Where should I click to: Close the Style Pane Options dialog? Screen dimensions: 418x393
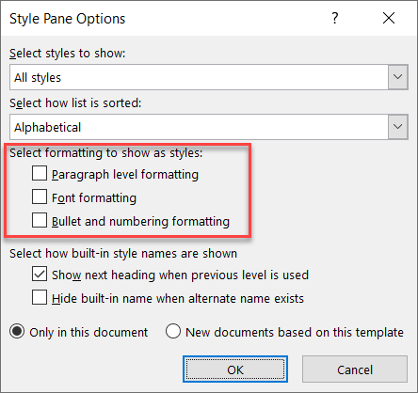tap(389, 18)
